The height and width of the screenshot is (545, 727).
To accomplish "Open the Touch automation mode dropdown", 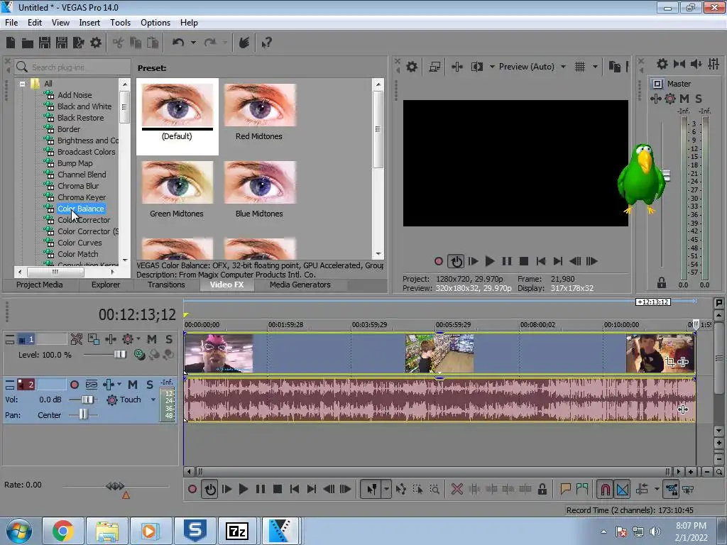I will [153, 400].
